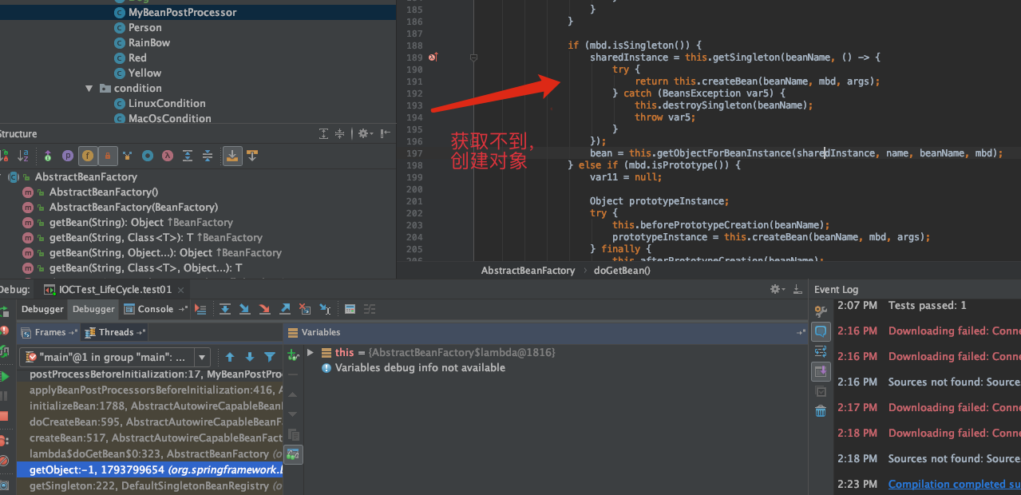Screen dimensions: 1021x495
Task: Select AbstractBeanFactory(BeanFactory) constructor in Structure
Action: [133, 208]
